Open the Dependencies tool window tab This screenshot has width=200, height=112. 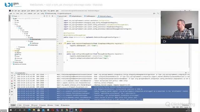click(65, 105)
